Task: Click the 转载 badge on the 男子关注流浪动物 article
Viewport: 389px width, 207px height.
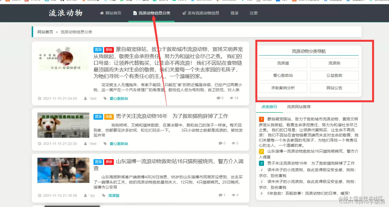Action: click(x=109, y=117)
